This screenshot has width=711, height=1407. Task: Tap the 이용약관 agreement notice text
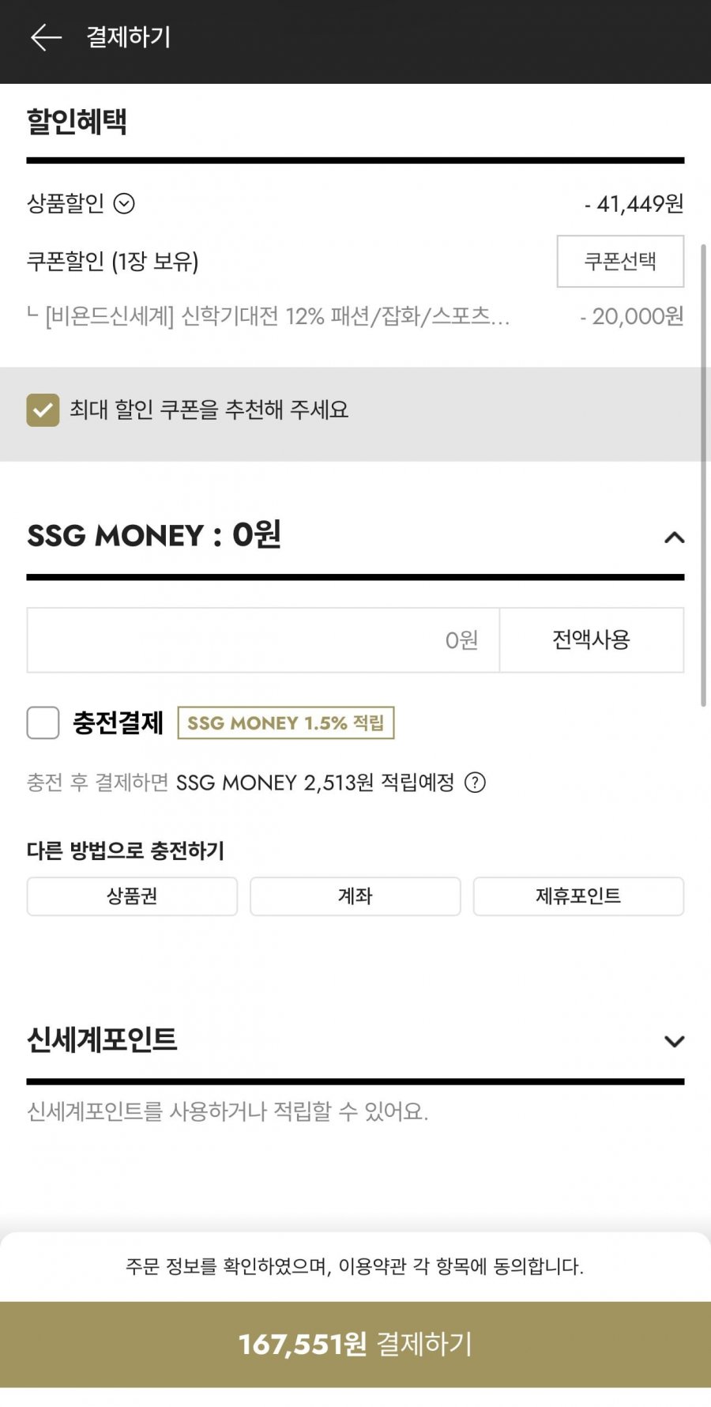coord(355,1266)
